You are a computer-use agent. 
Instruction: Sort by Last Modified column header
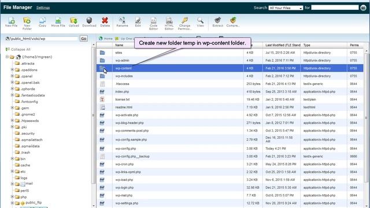tap(283, 45)
